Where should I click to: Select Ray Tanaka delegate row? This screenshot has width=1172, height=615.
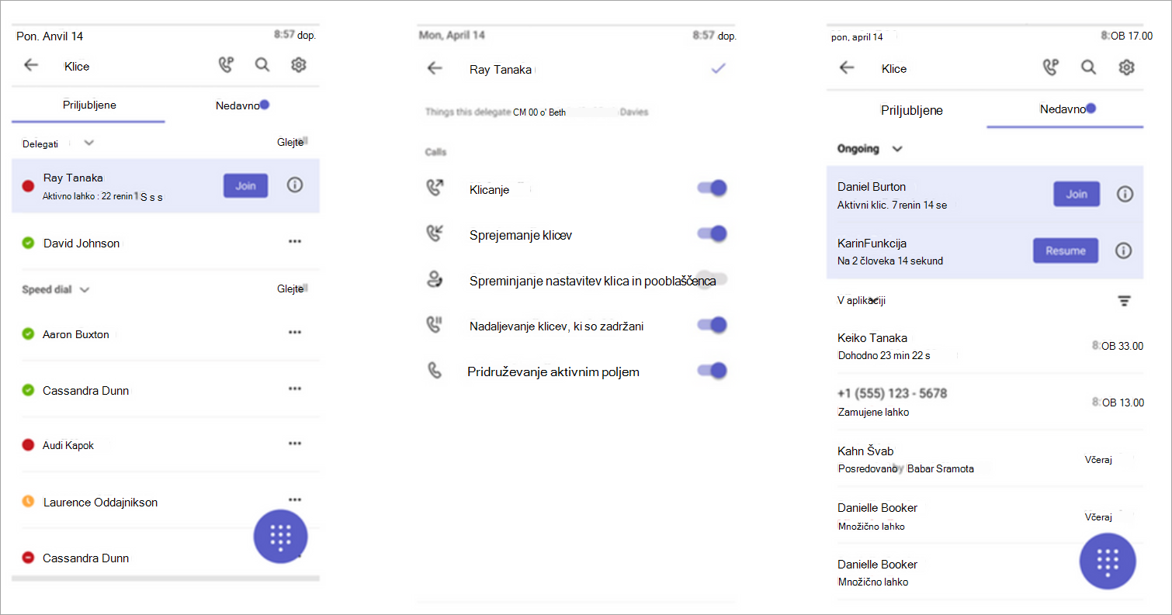pyautogui.click(x=165, y=186)
